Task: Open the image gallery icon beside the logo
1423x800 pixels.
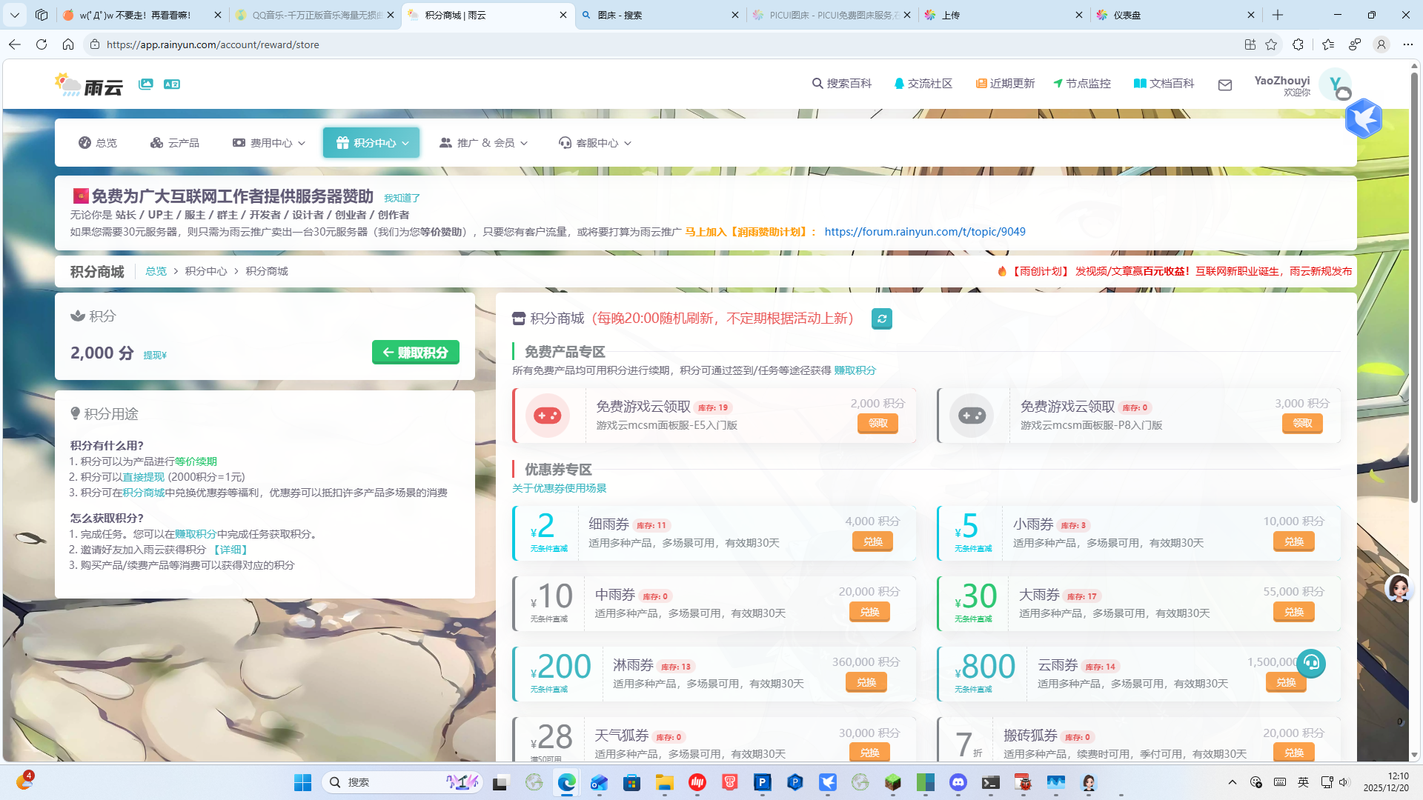Action: (x=145, y=84)
